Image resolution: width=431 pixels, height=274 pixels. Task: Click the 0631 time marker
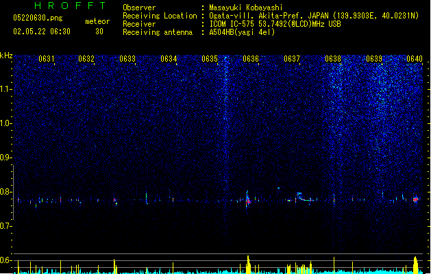(x=46, y=59)
